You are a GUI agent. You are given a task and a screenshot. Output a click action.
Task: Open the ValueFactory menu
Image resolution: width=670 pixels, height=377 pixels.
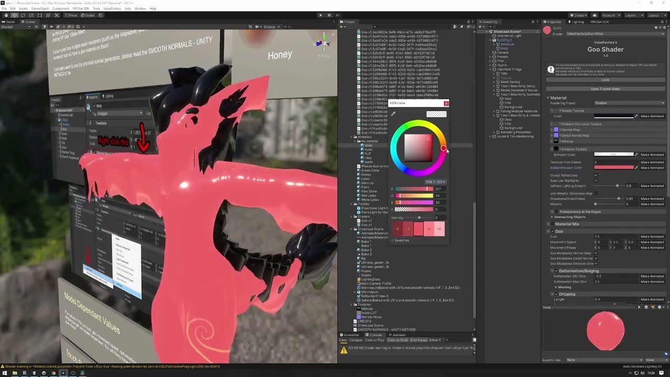113,8
